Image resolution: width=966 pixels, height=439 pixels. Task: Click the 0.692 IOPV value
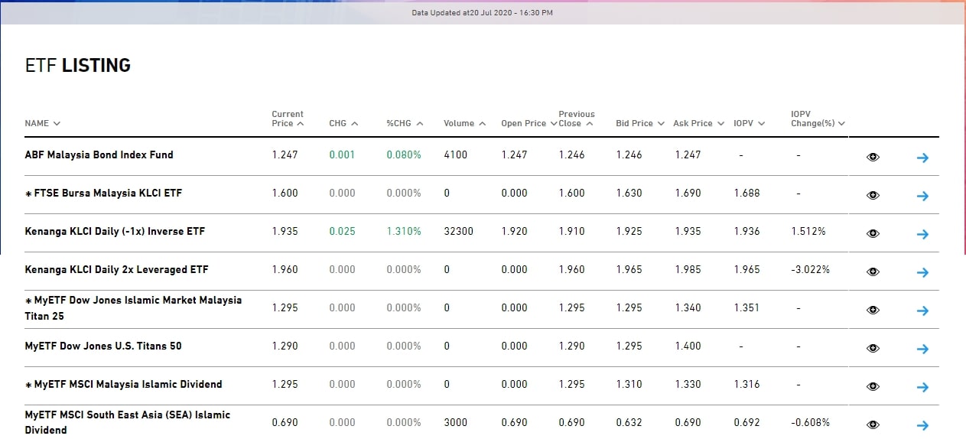click(746, 422)
